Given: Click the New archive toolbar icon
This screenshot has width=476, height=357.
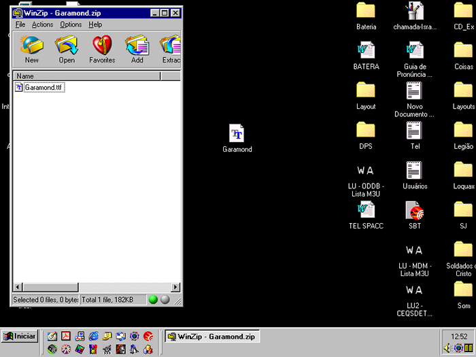Looking at the screenshot, I should click(x=31, y=48).
